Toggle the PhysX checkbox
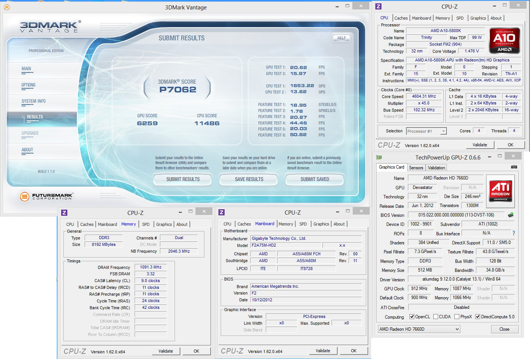Viewport: 530px width, 359px height. tap(457, 317)
